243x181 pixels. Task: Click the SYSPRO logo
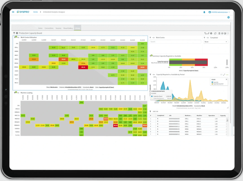point(23,12)
